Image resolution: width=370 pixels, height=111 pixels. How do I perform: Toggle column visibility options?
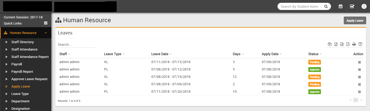click(360, 44)
